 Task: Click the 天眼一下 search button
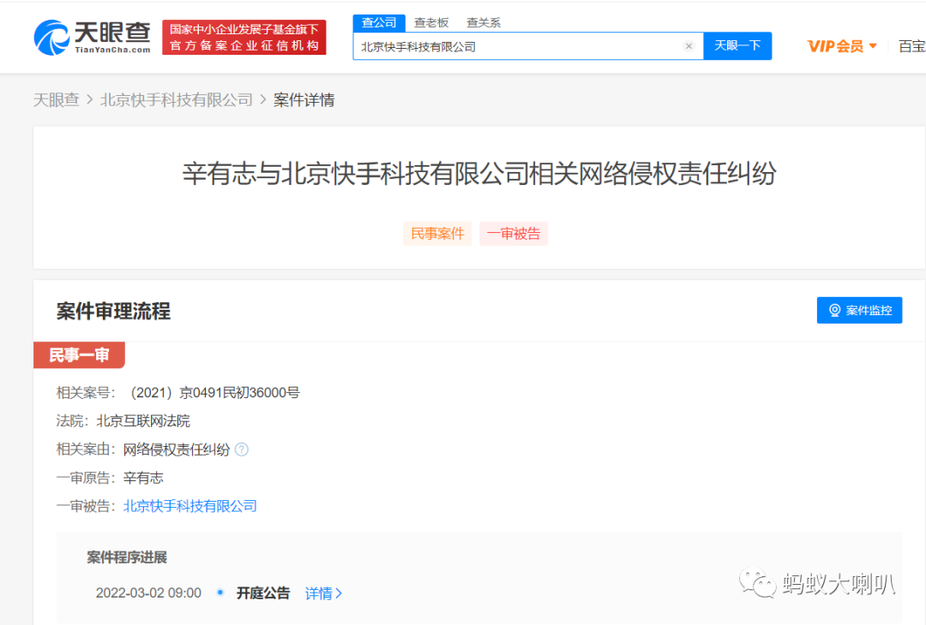click(x=737, y=46)
